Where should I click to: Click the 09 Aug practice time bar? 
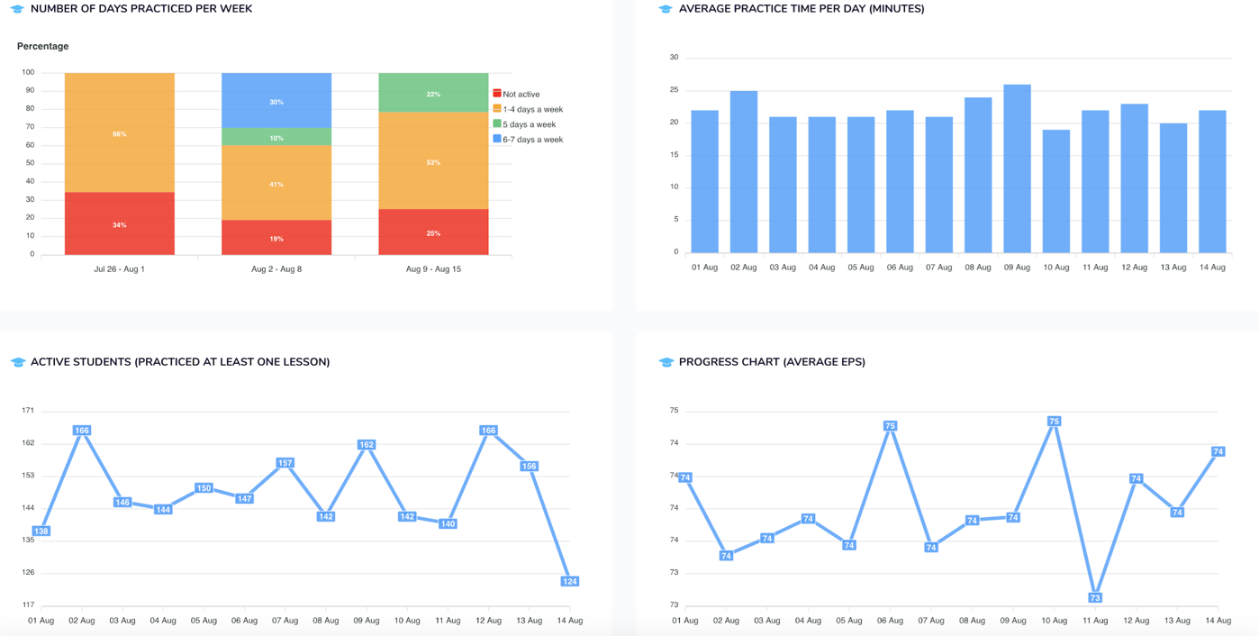[x=1017, y=168]
